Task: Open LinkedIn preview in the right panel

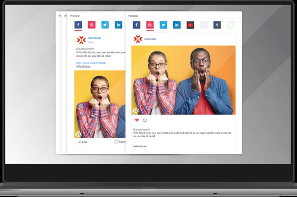Action: (177, 25)
